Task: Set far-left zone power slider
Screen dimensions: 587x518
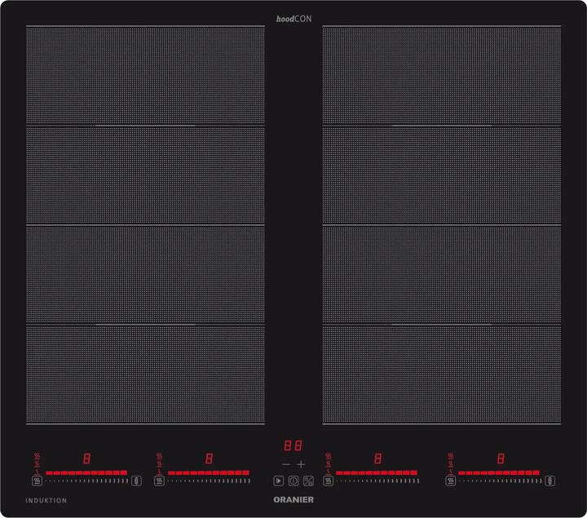Action: coord(86,472)
